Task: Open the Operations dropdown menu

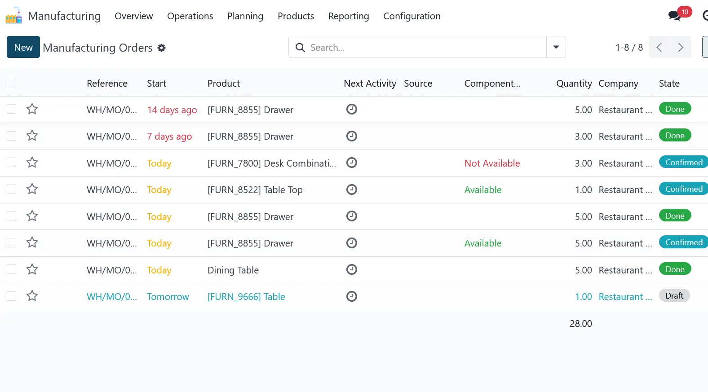Action: tap(190, 16)
